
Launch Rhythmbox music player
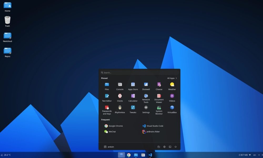[120, 109]
